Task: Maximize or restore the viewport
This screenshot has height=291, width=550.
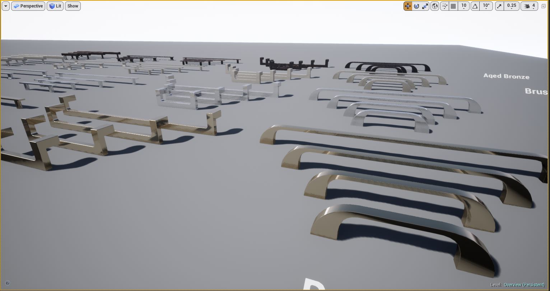Action: pyautogui.click(x=543, y=6)
